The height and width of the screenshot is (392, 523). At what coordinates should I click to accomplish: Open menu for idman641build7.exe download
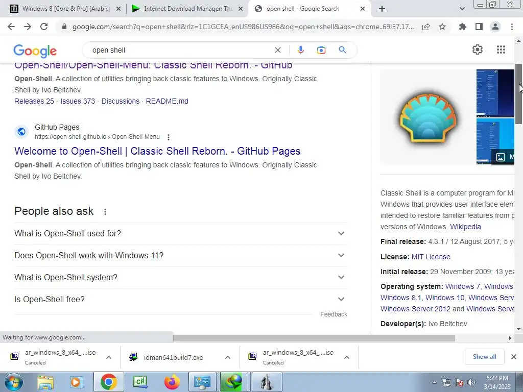point(228,357)
